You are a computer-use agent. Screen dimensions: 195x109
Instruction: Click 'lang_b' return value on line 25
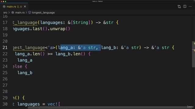25,73
